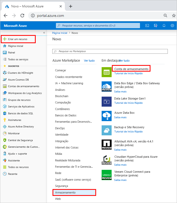Open Tutorial de Início Rápido under Data Lake Storage Gen1
The image size is (177, 203).
pyautogui.click(x=128, y=103)
